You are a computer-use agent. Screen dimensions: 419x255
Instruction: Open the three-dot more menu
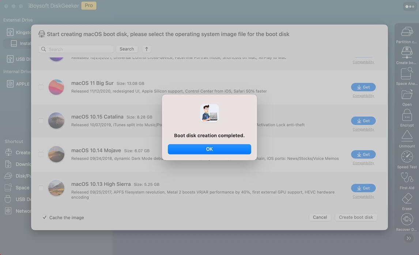click(409, 6)
